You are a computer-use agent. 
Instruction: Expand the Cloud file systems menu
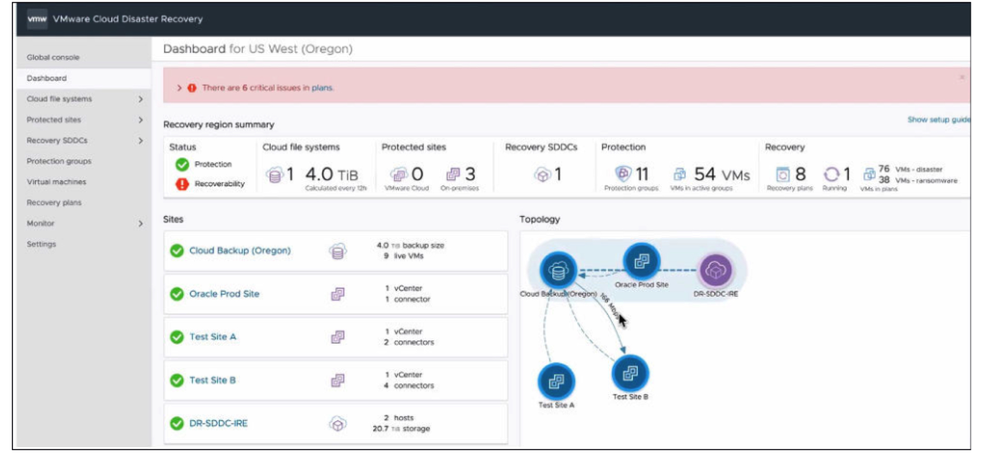[x=141, y=99]
